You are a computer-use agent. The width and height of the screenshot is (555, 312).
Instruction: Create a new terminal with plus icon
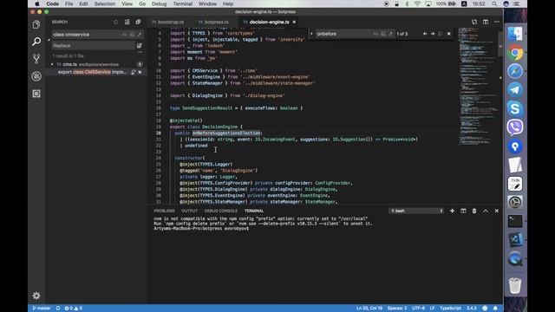[452, 211]
